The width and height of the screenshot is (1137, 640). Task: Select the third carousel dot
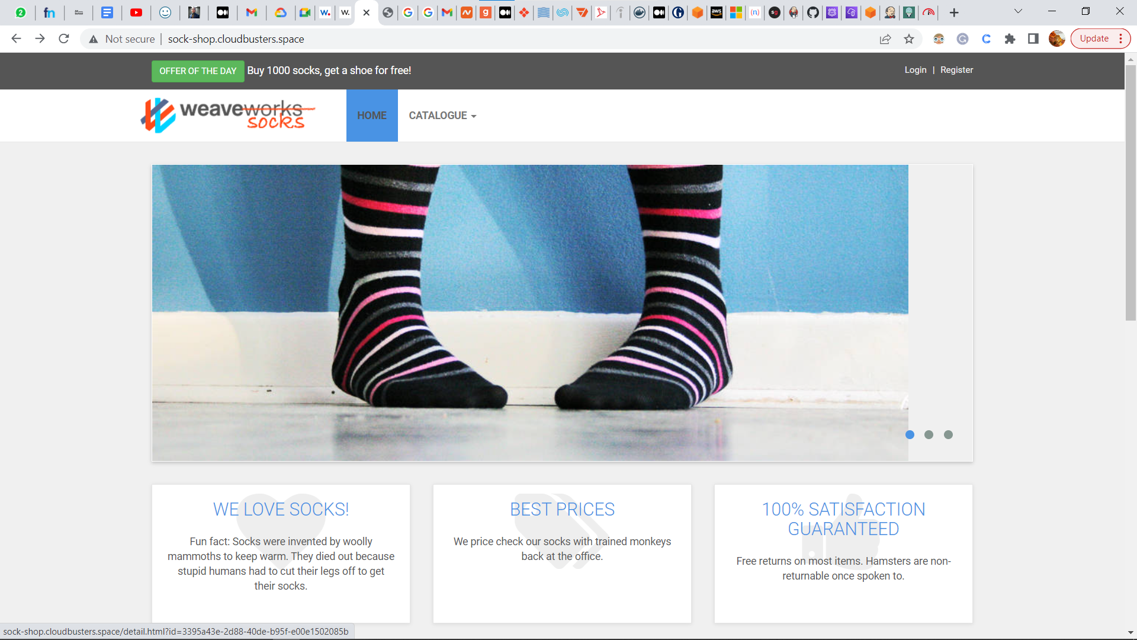click(x=948, y=435)
